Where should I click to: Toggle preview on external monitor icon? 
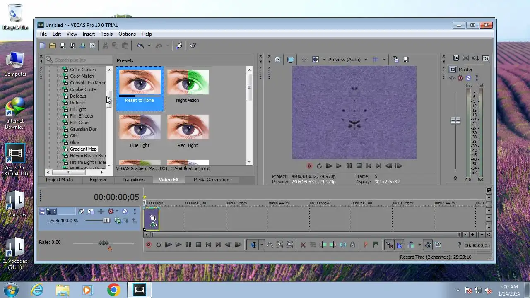click(291, 60)
